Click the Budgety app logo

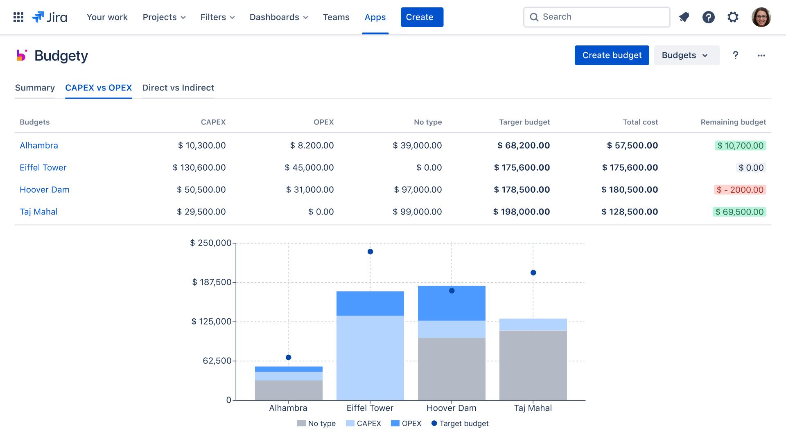click(x=22, y=56)
